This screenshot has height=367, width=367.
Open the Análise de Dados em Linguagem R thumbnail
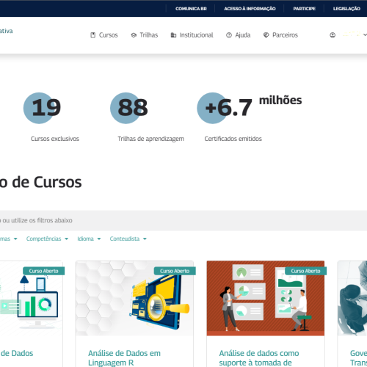click(x=134, y=298)
